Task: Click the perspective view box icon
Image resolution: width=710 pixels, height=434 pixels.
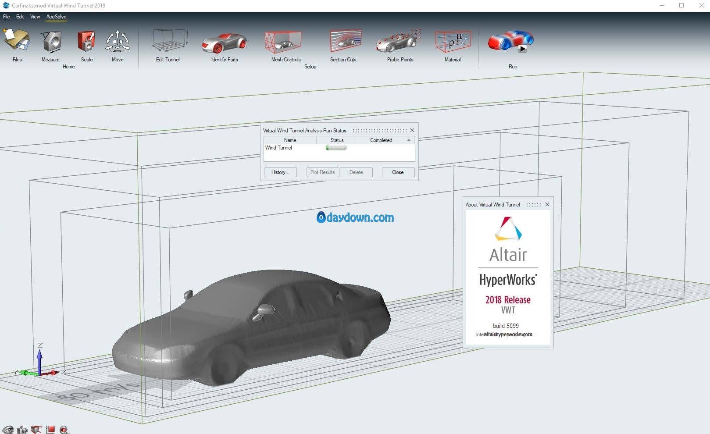Action: click(36, 430)
